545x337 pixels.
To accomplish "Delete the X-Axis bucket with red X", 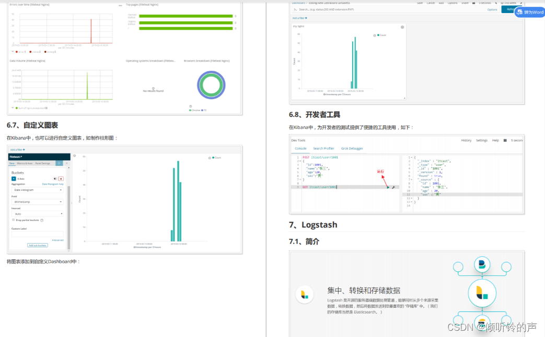I will click(61, 179).
